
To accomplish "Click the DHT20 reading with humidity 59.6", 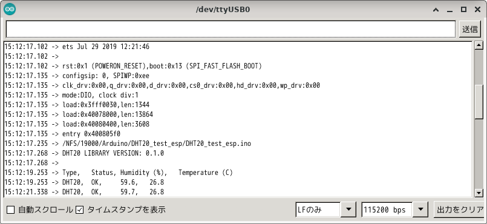I will tap(84, 182).
